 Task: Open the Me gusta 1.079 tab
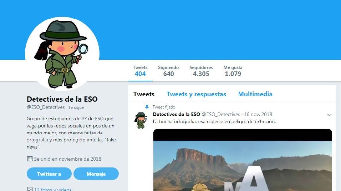[x=233, y=71]
